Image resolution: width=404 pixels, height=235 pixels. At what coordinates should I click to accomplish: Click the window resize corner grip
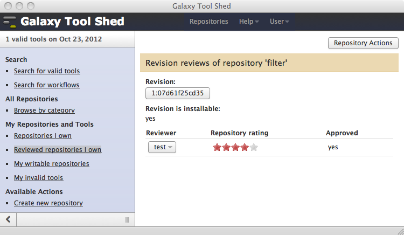(x=400, y=231)
